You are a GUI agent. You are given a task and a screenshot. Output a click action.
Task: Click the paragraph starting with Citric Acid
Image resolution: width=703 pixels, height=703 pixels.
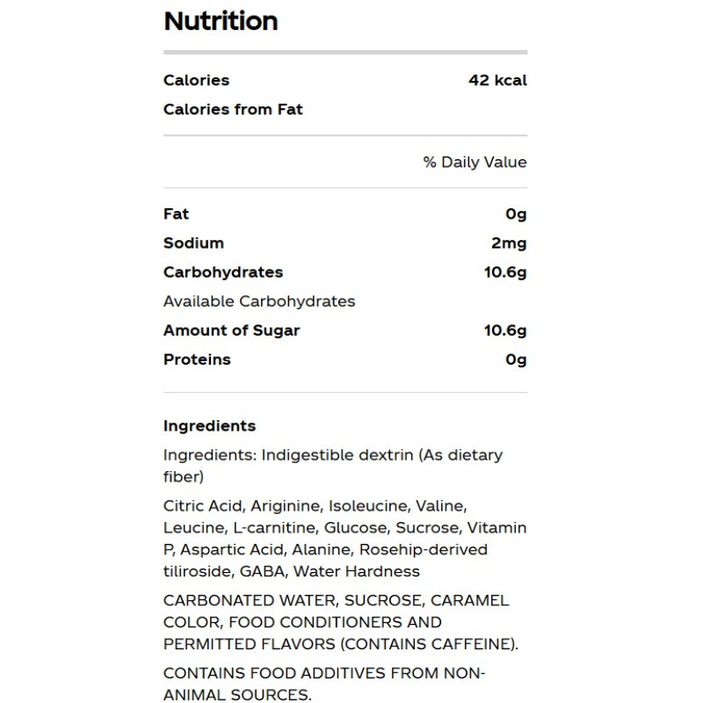344,539
